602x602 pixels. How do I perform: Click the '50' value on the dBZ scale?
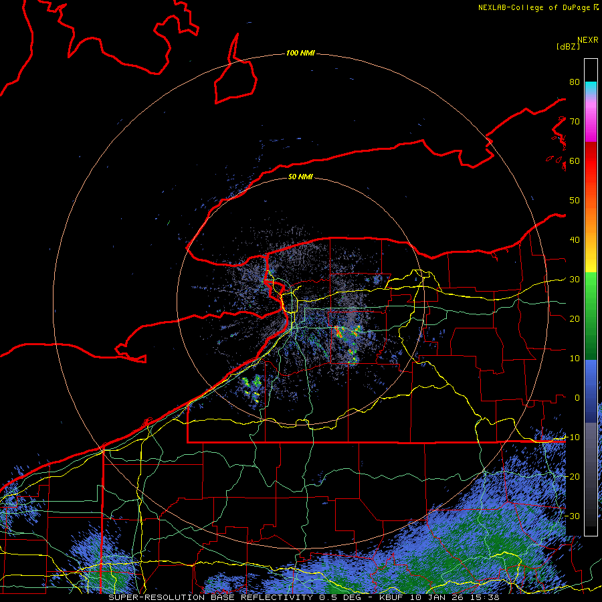[x=575, y=201]
